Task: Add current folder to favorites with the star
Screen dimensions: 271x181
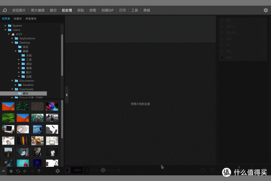Action: [11, 171]
